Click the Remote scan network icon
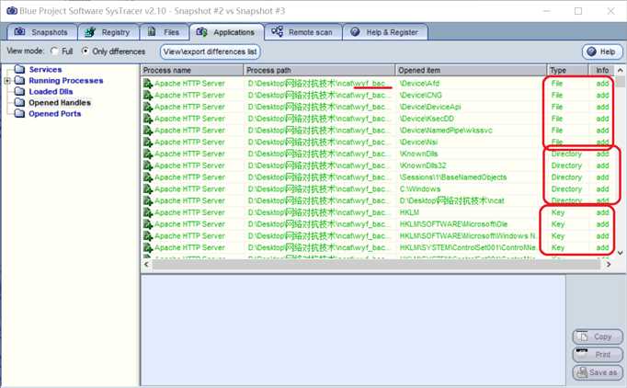The width and height of the screenshot is (627, 388). click(x=277, y=31)
